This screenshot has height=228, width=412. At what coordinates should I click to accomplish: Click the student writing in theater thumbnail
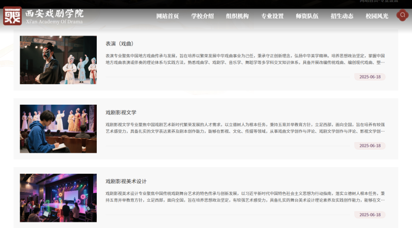point(58,129)
